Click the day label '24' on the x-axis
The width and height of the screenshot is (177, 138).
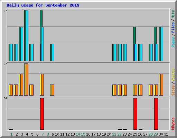[x=130, y=134]
